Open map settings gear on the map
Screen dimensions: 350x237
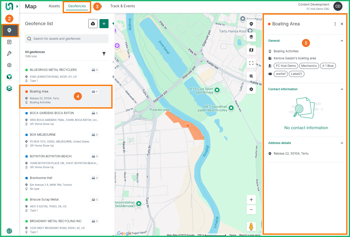point(251,89)
